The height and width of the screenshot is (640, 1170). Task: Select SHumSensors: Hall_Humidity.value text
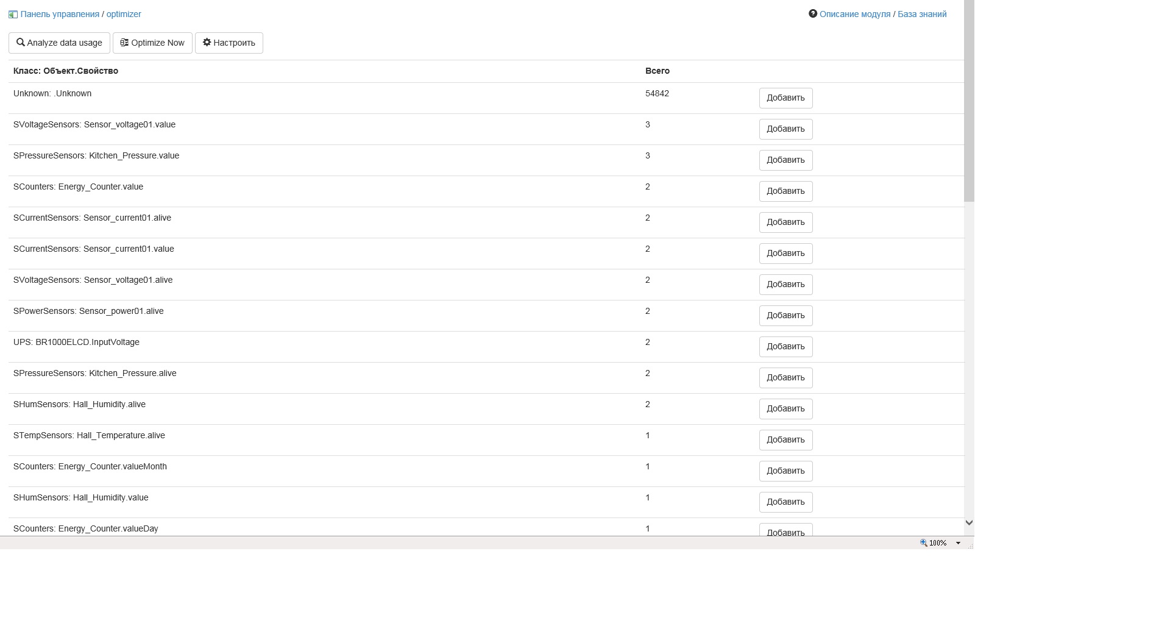[x=81, y=498]
